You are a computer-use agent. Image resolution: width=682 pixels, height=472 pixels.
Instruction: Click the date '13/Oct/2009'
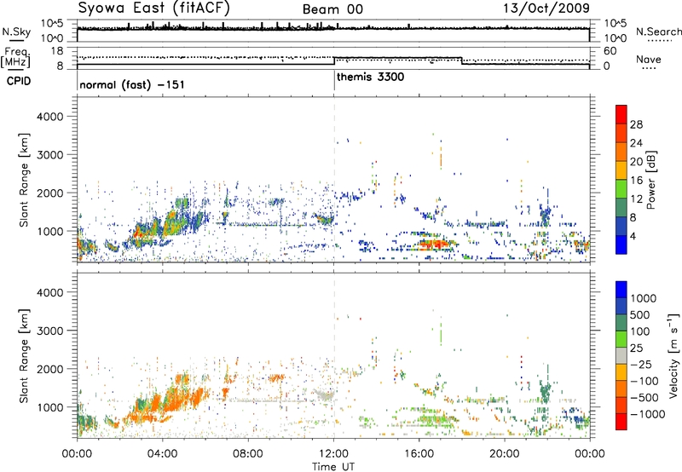[x=546, y=8]
